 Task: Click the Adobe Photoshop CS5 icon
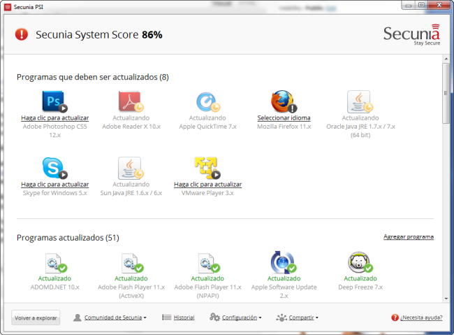(54, 101)
